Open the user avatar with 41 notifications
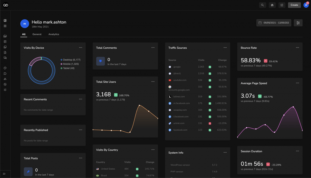 tap(306, 5)
